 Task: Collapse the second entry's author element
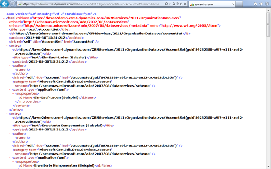pos(9,134)
